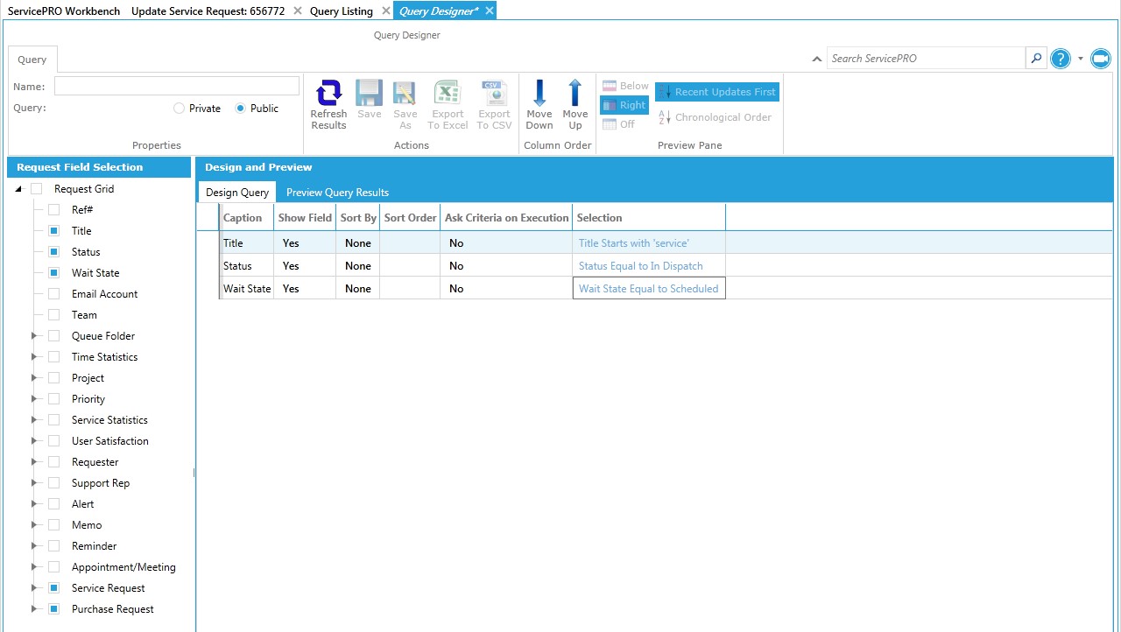Click the Wait State row caption cell
Image resolution: width=1121 pixels, height=632 pixels.
(248, 289)
